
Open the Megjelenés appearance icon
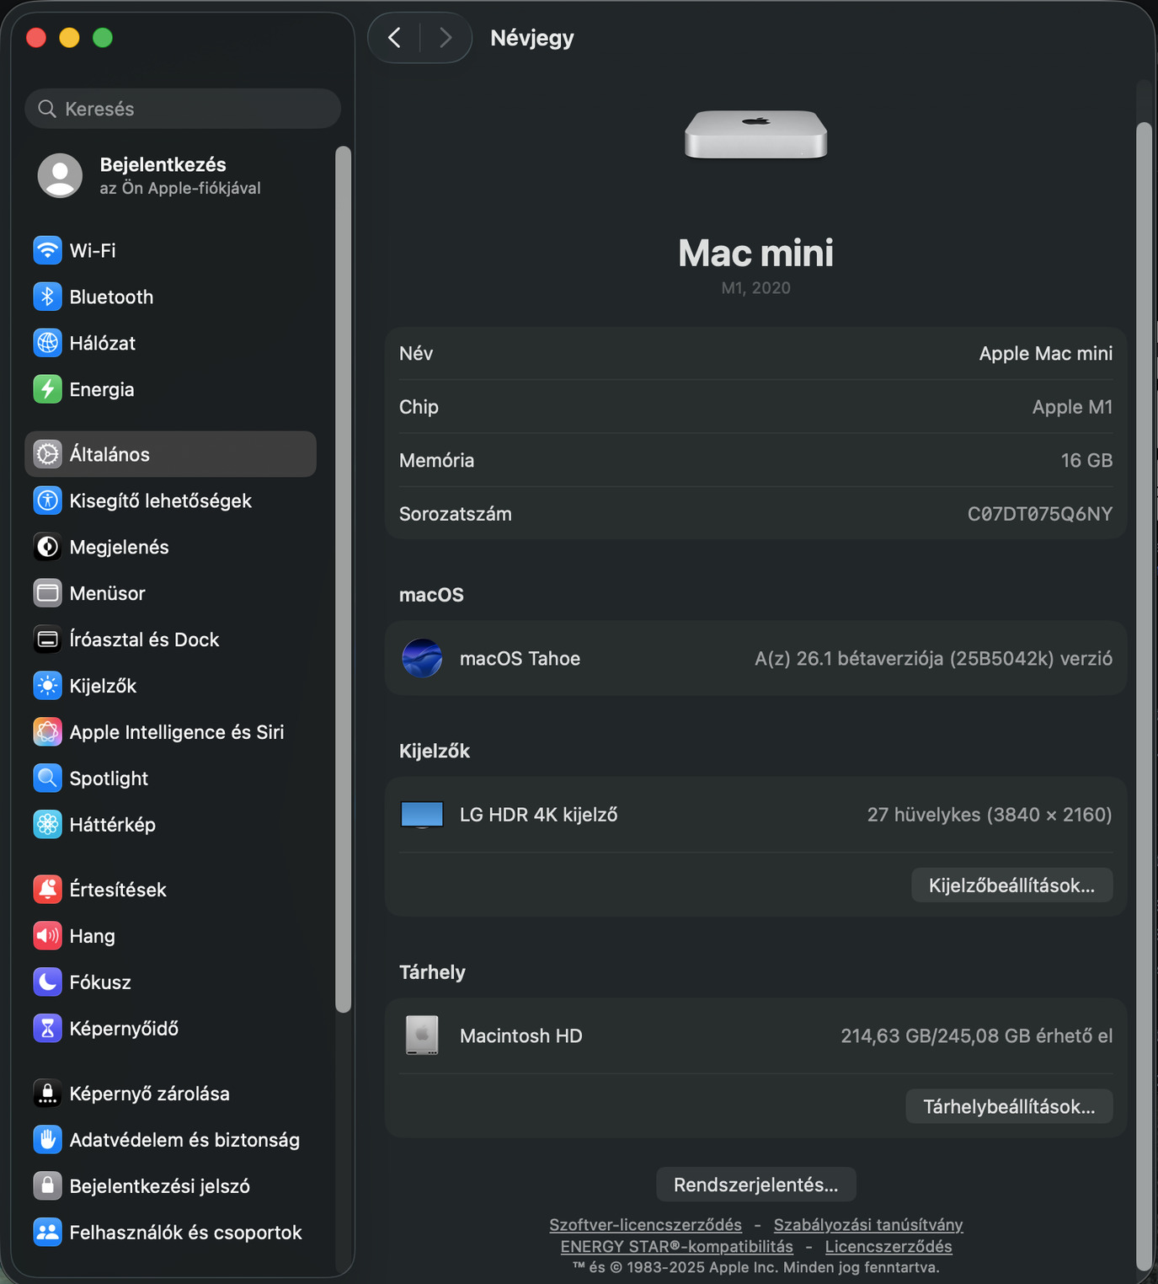click(47, 547)
